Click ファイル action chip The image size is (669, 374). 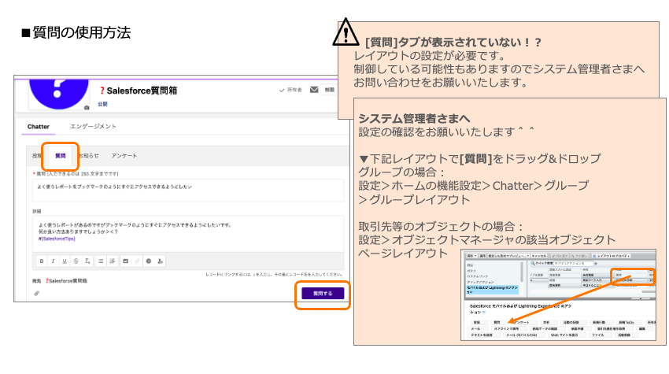tap(601, 335)
